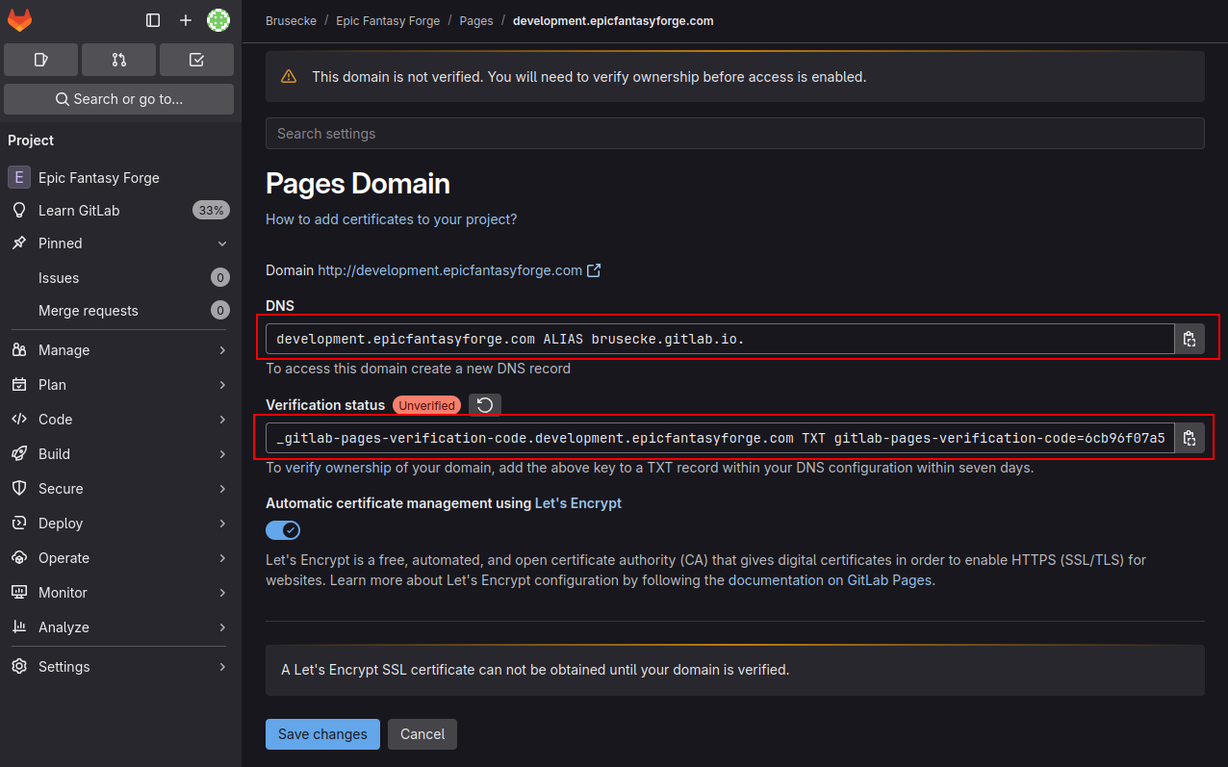Click the Code brackets icon
The image size is (1228, 767).
19,420
